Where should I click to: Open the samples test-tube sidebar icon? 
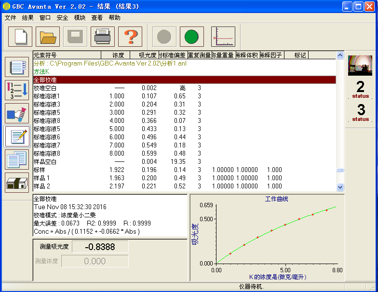click(x=17, y=114)
